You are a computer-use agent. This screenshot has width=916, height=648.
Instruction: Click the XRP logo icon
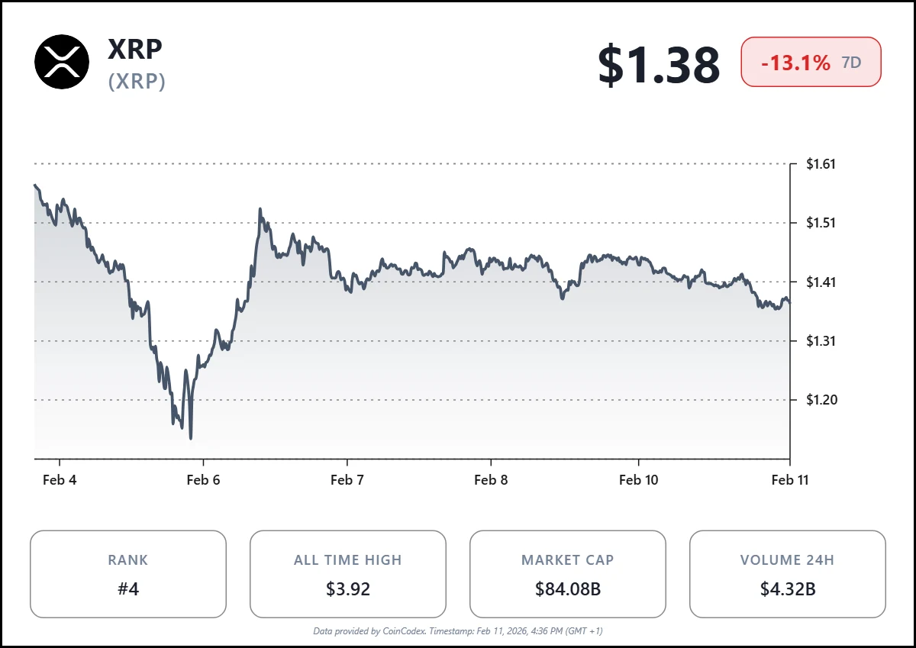[x=62, y=61]
